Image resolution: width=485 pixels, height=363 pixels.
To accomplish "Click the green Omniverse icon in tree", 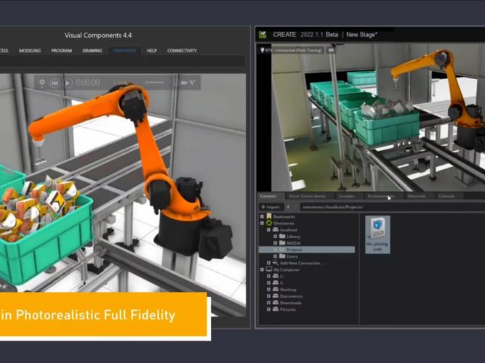I will (269, 223).
